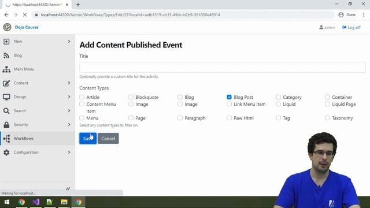Expand the Configuration menu chevron

pyautogui.click(x=69, y=153)
